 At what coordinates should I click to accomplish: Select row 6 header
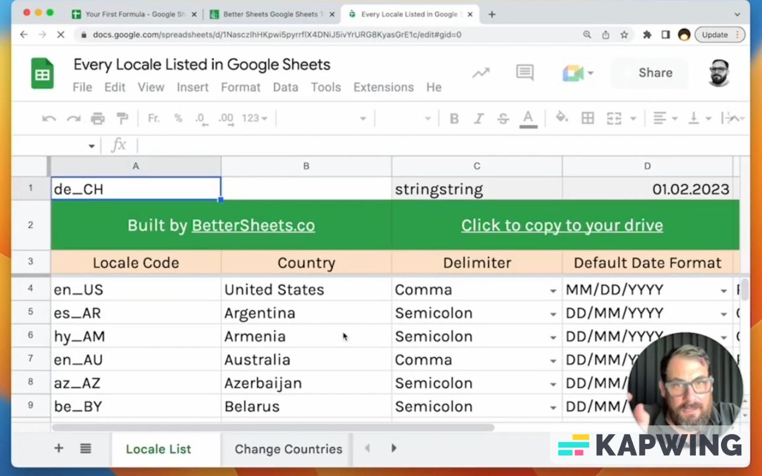pyautogui.click(x=30, y=335)
